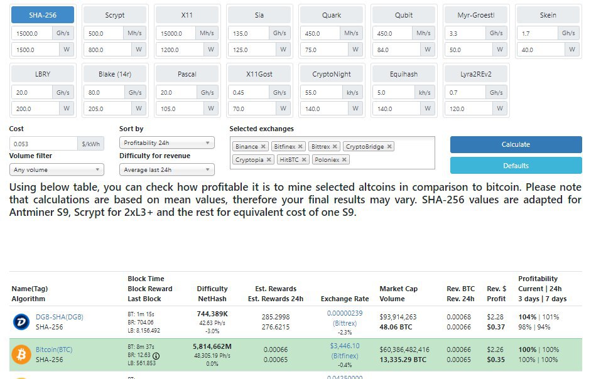601x379 pixels.
Task: Toggle the Scrypt algorithm button
Action: 114,15
